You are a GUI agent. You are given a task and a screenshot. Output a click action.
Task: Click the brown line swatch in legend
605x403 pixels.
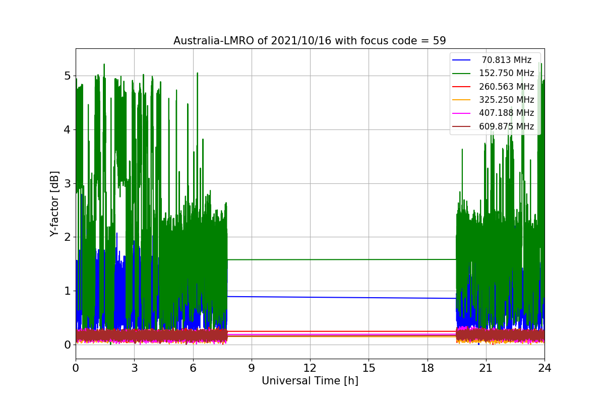pos(462,127)
